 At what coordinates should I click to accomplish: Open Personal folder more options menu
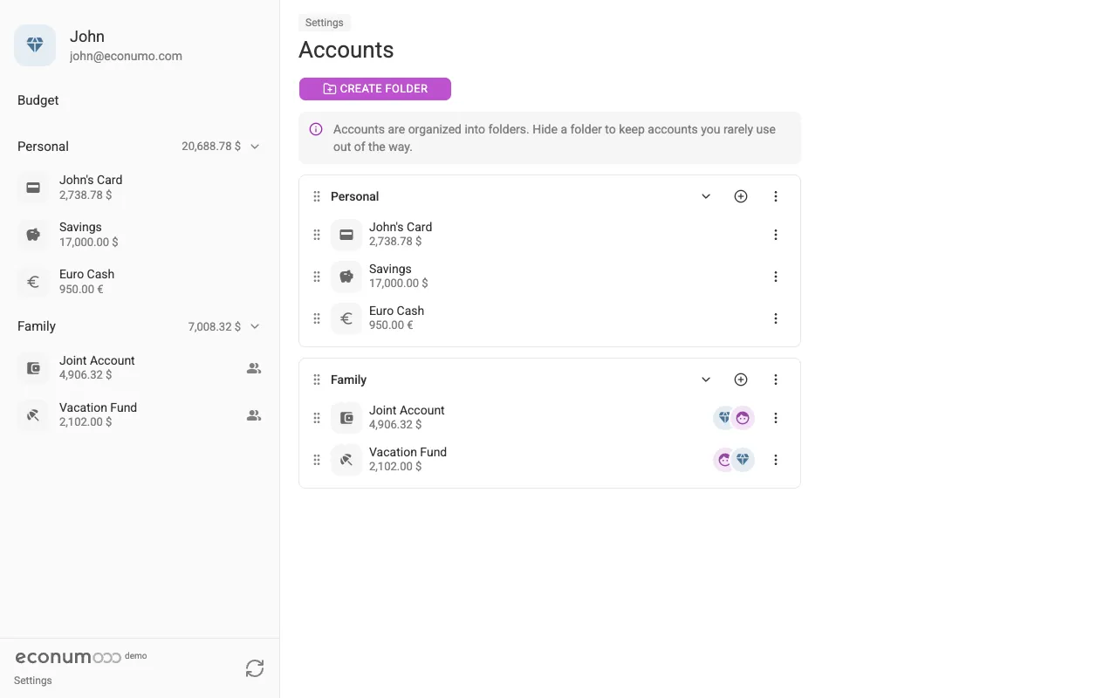tap(776, 196)
